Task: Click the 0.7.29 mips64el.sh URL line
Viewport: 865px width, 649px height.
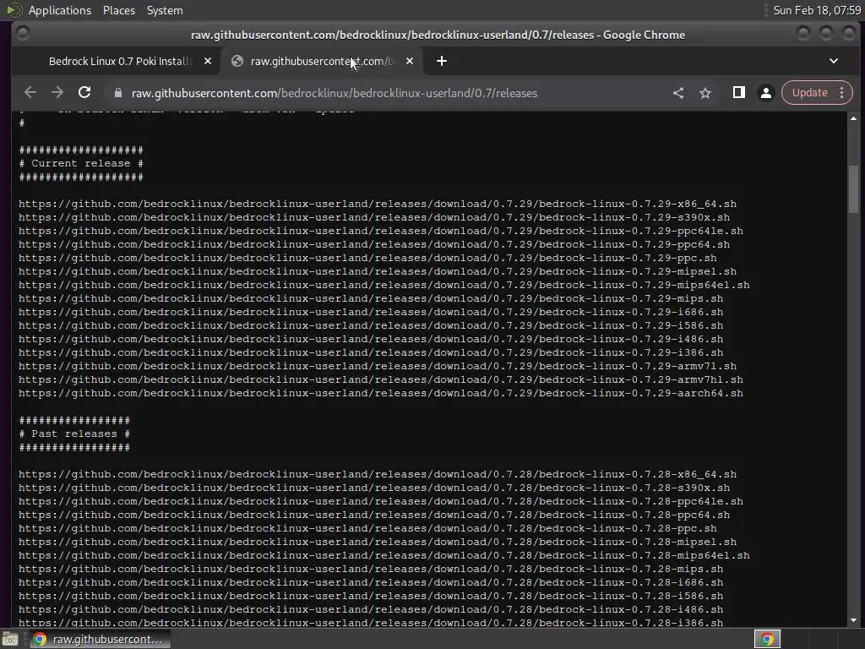Action: [x=384, y=285]
